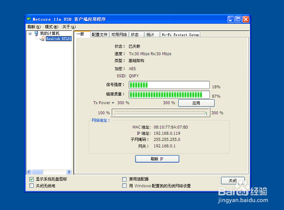Switch to the 可用网络 tab
The height and width of the screenshot is (210, 284).
click(x=119, y=34)
